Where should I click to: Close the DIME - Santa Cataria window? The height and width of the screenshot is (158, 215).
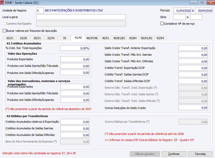tap(211, 3)
